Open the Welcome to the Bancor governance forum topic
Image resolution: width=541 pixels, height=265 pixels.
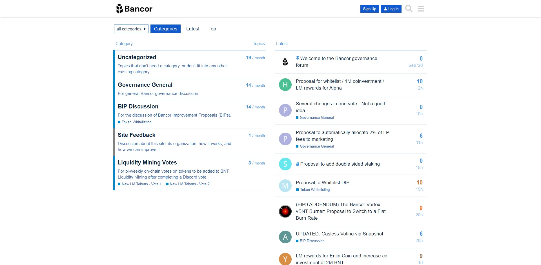coord(336,62)
